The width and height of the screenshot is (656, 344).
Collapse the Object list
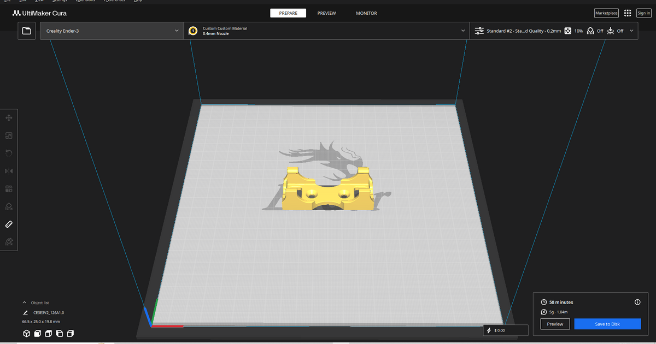24,303
